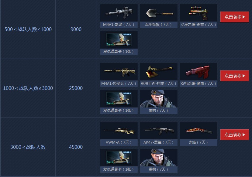Click the 沙漠之鹰-苍龙 pistol icon
The image size is (252, 177).
[x=198, y=13]
